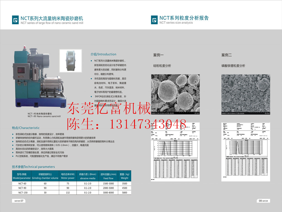This screenshot has width=282, height=212.
Task: Select the "技术参数Technical parameters" heading
Action: point(33,167)
